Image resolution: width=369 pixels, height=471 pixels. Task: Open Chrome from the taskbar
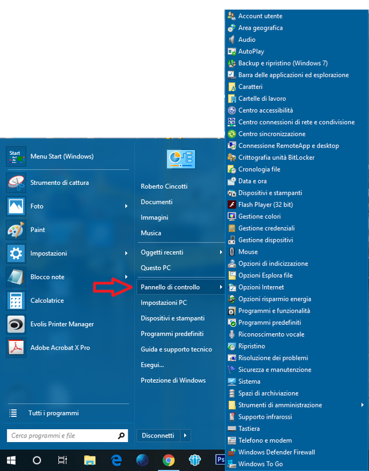[x=168, y=460]
